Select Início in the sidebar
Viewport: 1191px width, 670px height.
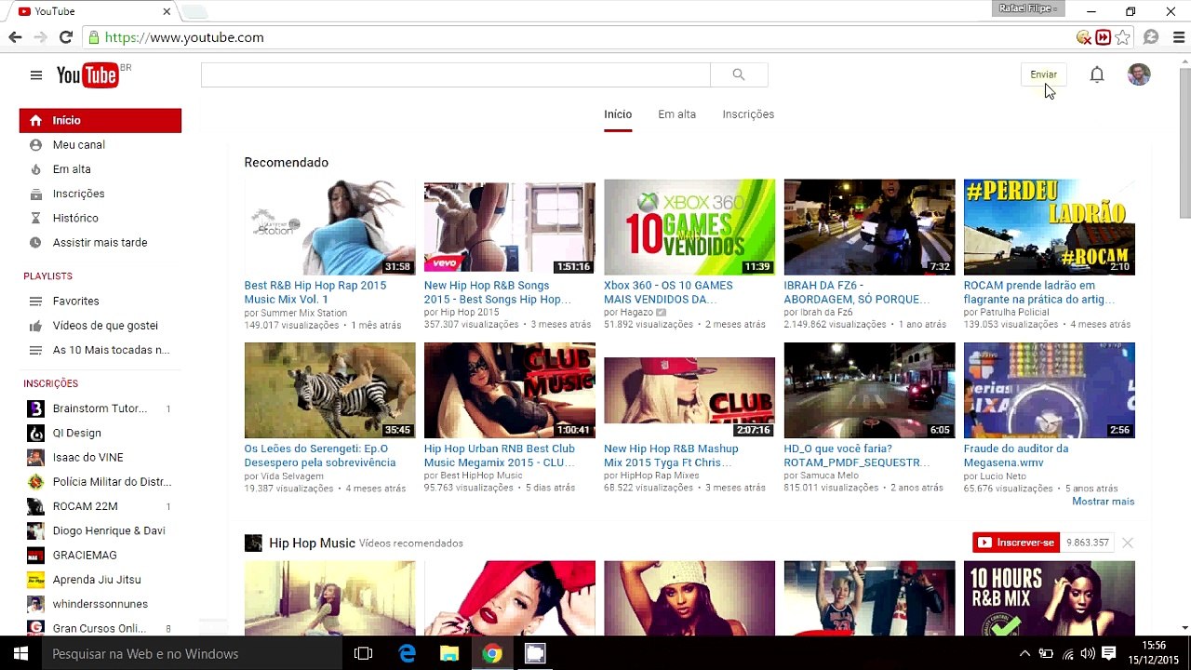pyautogui.click(x=100, y=120)
